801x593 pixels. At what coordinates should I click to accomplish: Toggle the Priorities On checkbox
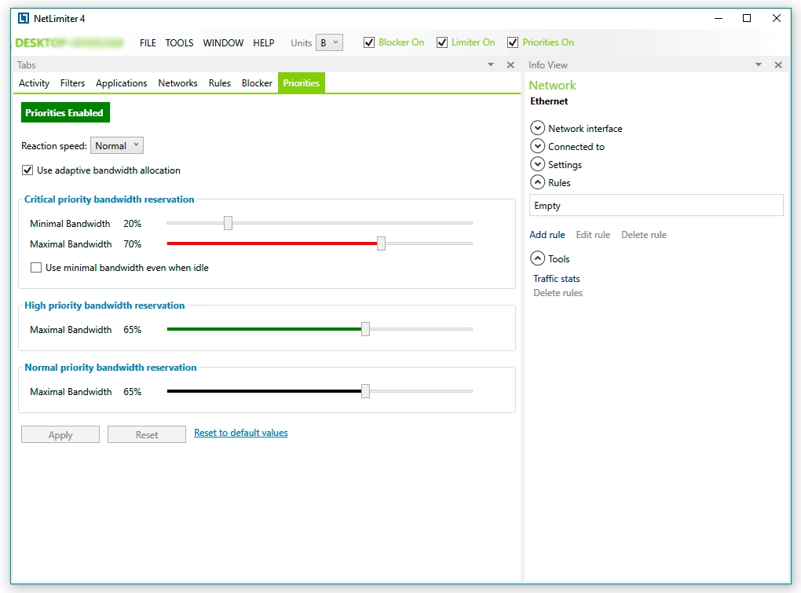(512, 42)
